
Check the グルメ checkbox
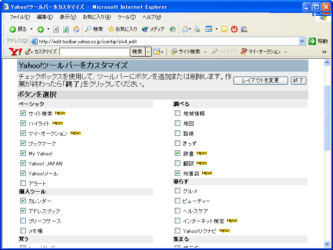(x=177, y=191)
